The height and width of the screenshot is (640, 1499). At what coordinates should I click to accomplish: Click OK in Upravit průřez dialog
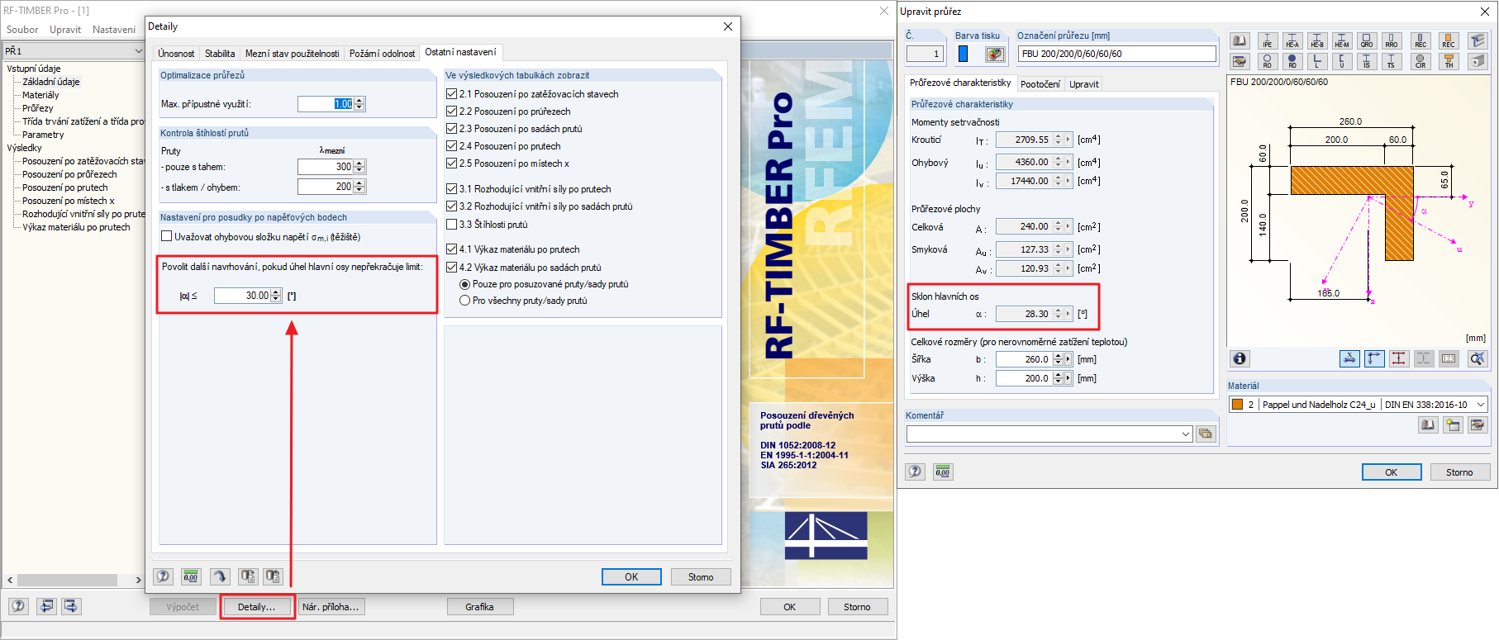(x=1392, y=472)
